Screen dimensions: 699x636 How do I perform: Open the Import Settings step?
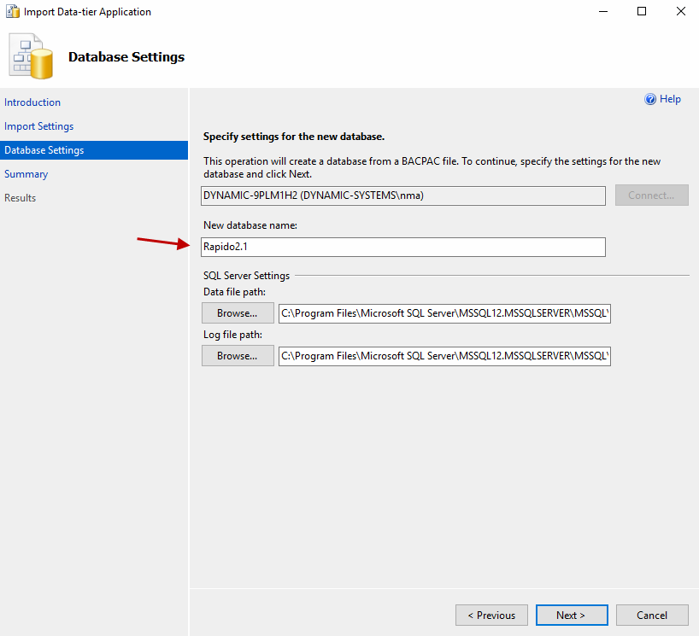tap(38, 126)
